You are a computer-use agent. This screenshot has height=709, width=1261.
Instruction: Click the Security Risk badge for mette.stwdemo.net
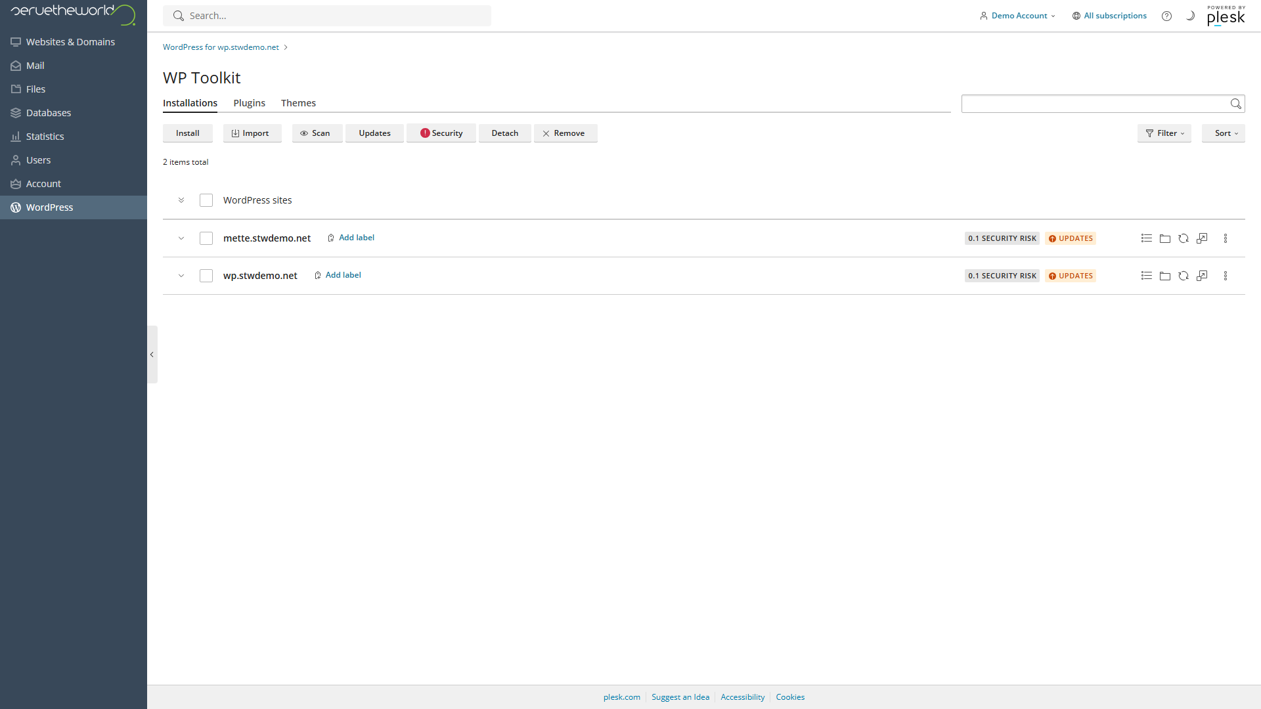click(x=1002, y=238)
